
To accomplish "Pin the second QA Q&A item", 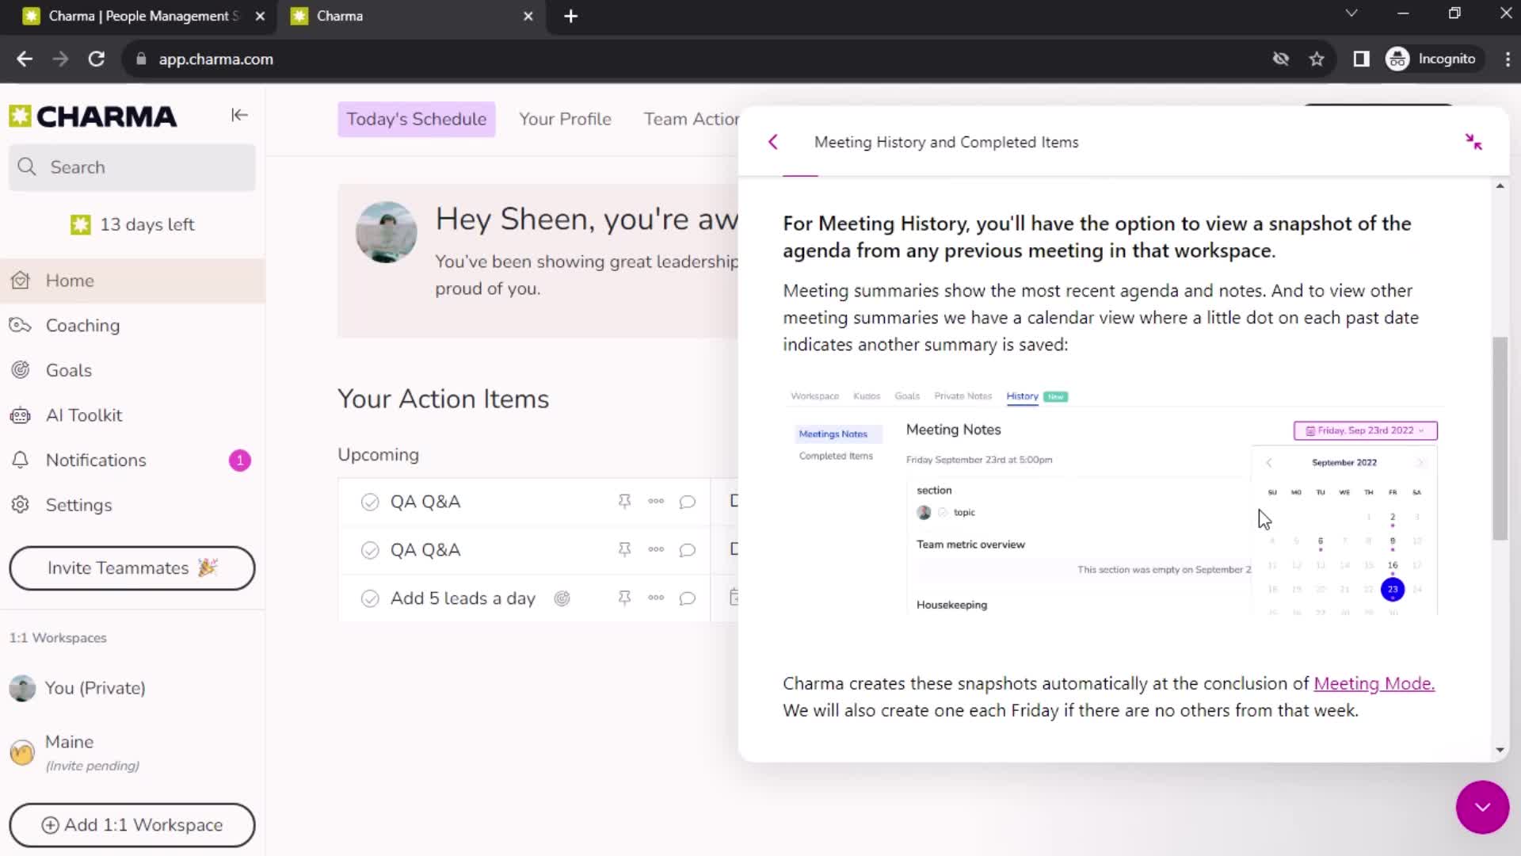I will point(624,550).
